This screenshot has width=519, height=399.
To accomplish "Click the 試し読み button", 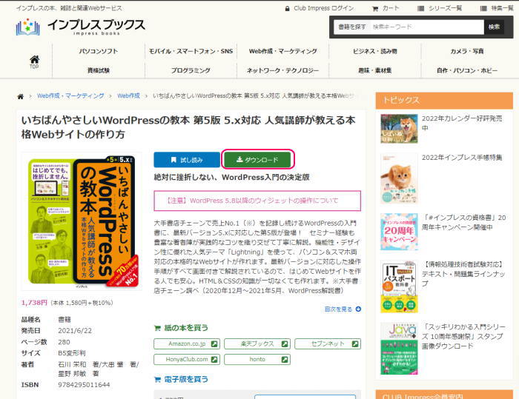I will pyautogui.click(x=187, y=160).
